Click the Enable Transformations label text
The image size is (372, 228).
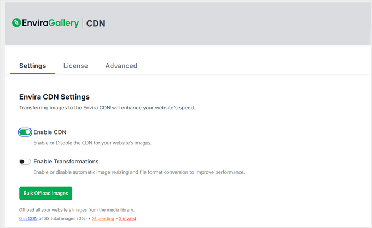[66, 161]
